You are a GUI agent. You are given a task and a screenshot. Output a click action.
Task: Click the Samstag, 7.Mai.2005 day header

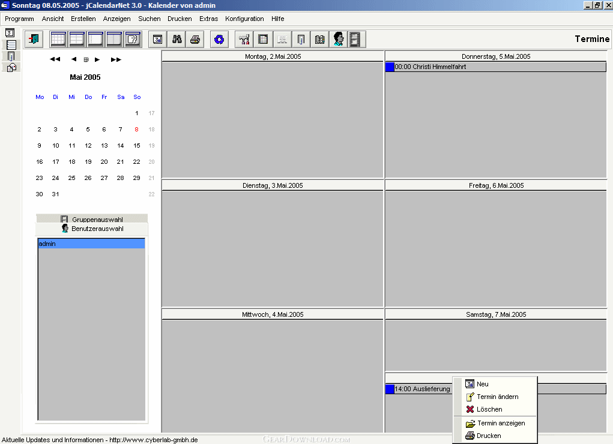point(496,314)
